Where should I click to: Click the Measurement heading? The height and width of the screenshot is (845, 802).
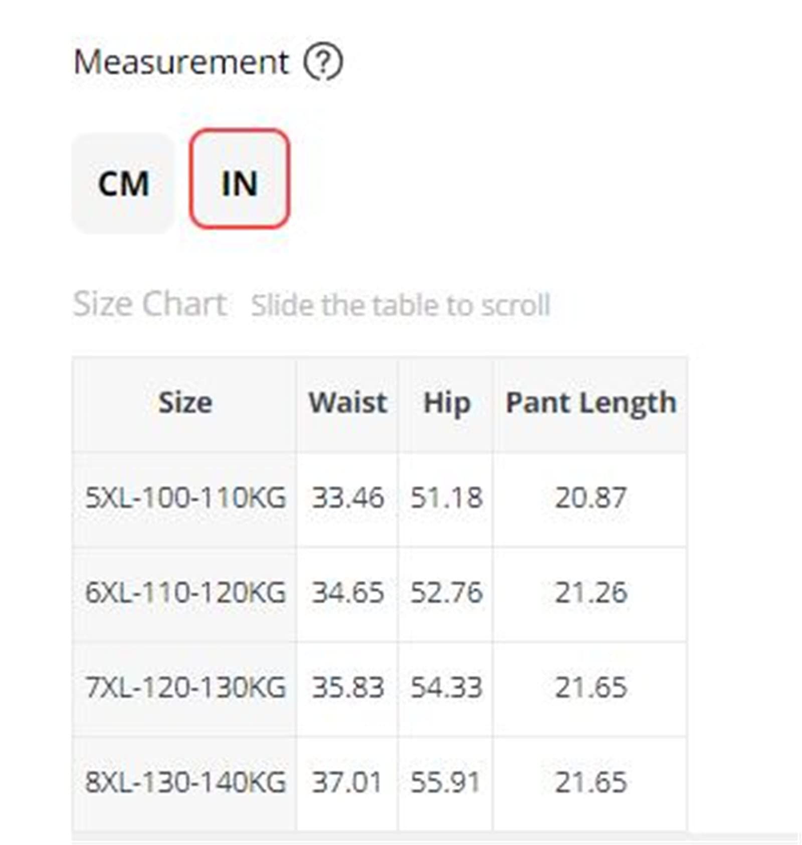coord(181,62)
